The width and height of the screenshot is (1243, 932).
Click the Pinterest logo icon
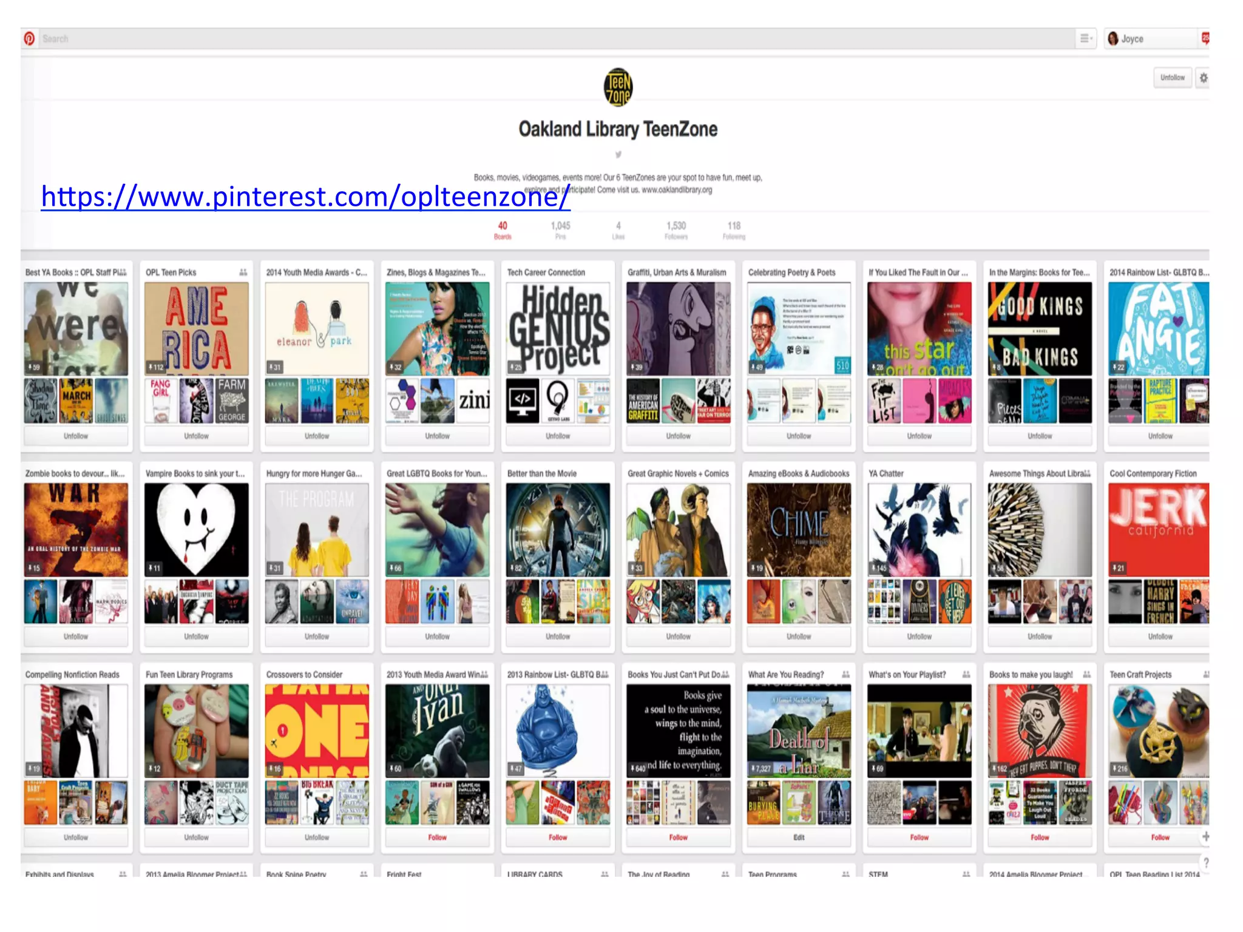click(29, 39)
